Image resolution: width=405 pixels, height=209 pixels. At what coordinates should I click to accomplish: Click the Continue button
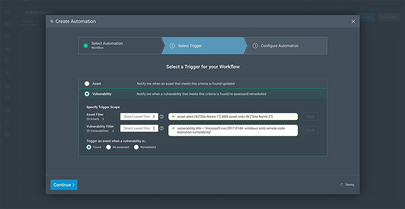point(64,185)
